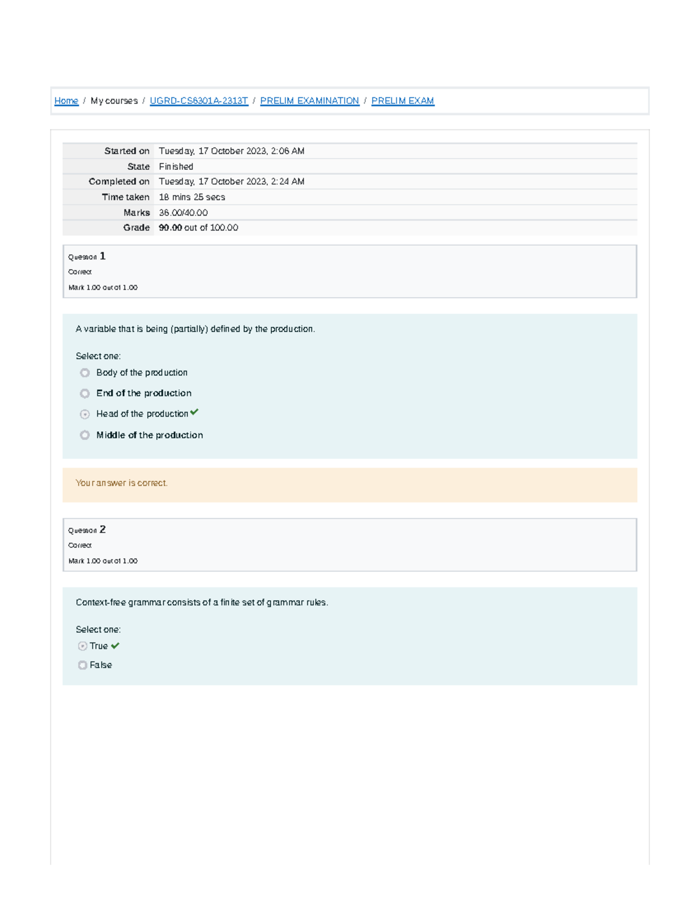Click the Grade value '90.00 out of 100.00'
This screenshot has width=700, height=906.
(x=198, y=228)
